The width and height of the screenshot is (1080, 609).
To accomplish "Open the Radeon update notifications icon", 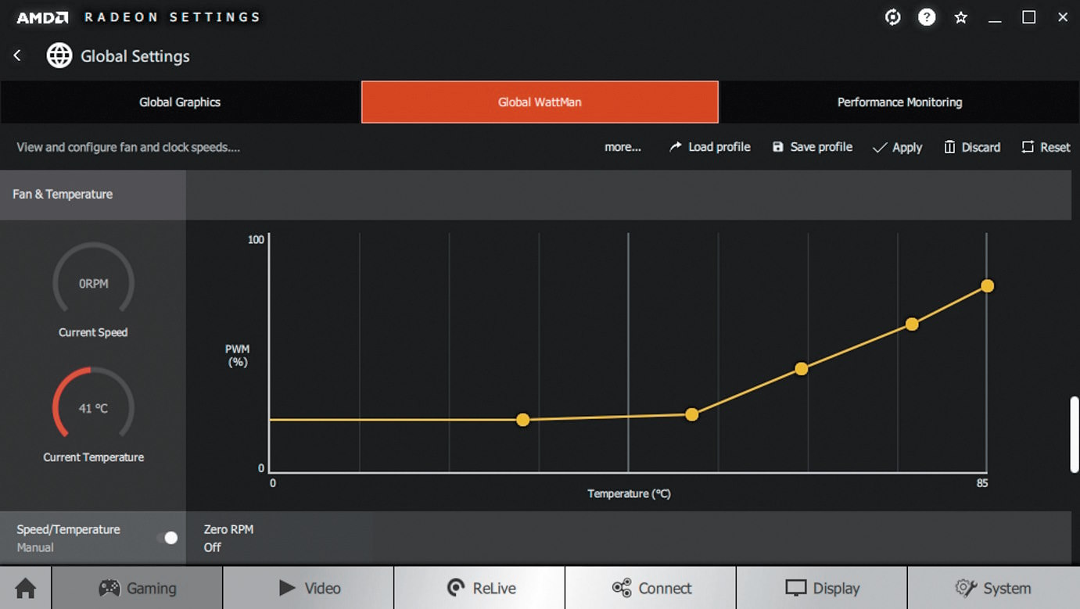I will click(x=892, y=17).
